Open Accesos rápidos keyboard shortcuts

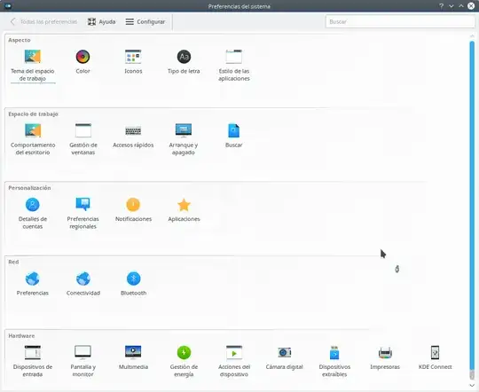133,136
